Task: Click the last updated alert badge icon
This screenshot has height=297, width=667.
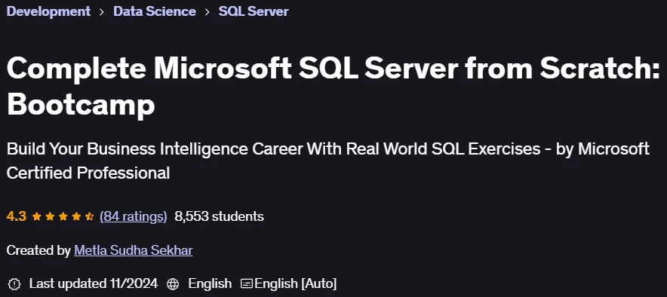Action: pos(14,283)
